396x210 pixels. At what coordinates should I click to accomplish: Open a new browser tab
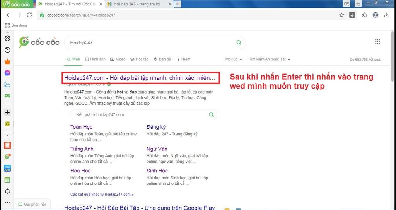(178, 4)
